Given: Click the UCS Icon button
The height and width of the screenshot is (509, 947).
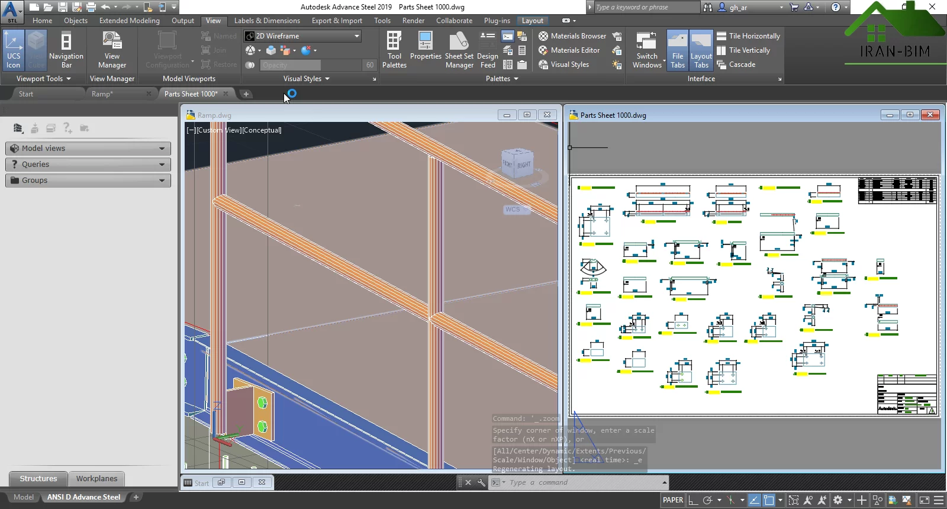Looking at the screenshot, I should coord(13,50).
